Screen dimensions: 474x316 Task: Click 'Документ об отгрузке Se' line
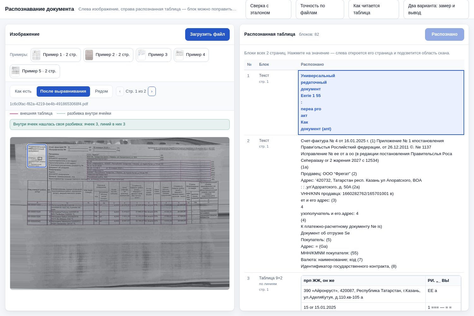(x=325, y=233)
